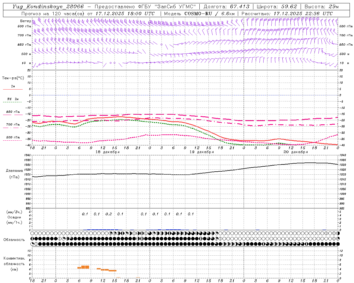Select the Облачность cloud cover label

click(x=14, y=240)
